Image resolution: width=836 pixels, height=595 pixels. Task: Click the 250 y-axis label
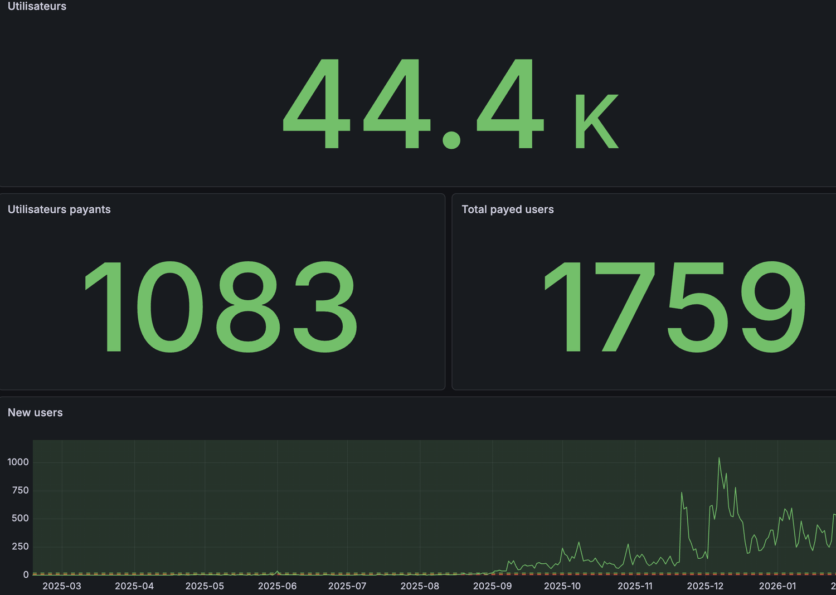[x=20, y=547]
